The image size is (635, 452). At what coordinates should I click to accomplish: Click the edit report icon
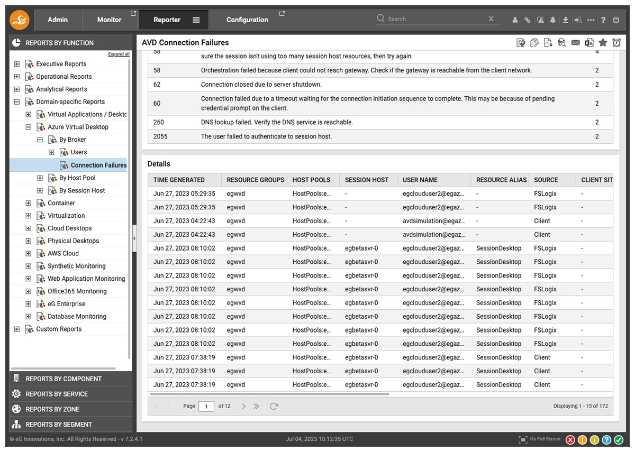coord(521,43)
